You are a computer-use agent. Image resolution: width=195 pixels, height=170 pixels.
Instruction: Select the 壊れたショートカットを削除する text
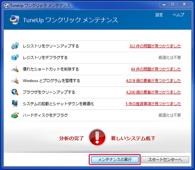(51, 69)
